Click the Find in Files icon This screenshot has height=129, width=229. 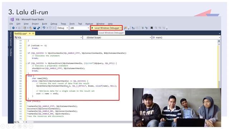pyautogui.click(x=125, y=28)
